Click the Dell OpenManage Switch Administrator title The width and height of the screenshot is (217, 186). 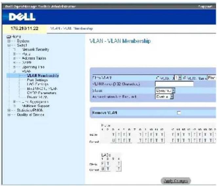40,7
